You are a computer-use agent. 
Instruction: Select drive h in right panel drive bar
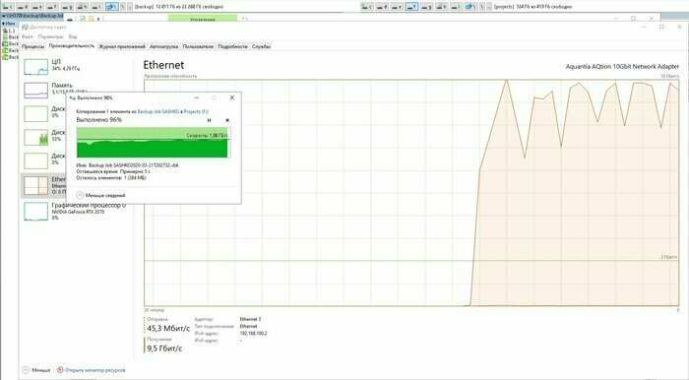coord(441,7)
